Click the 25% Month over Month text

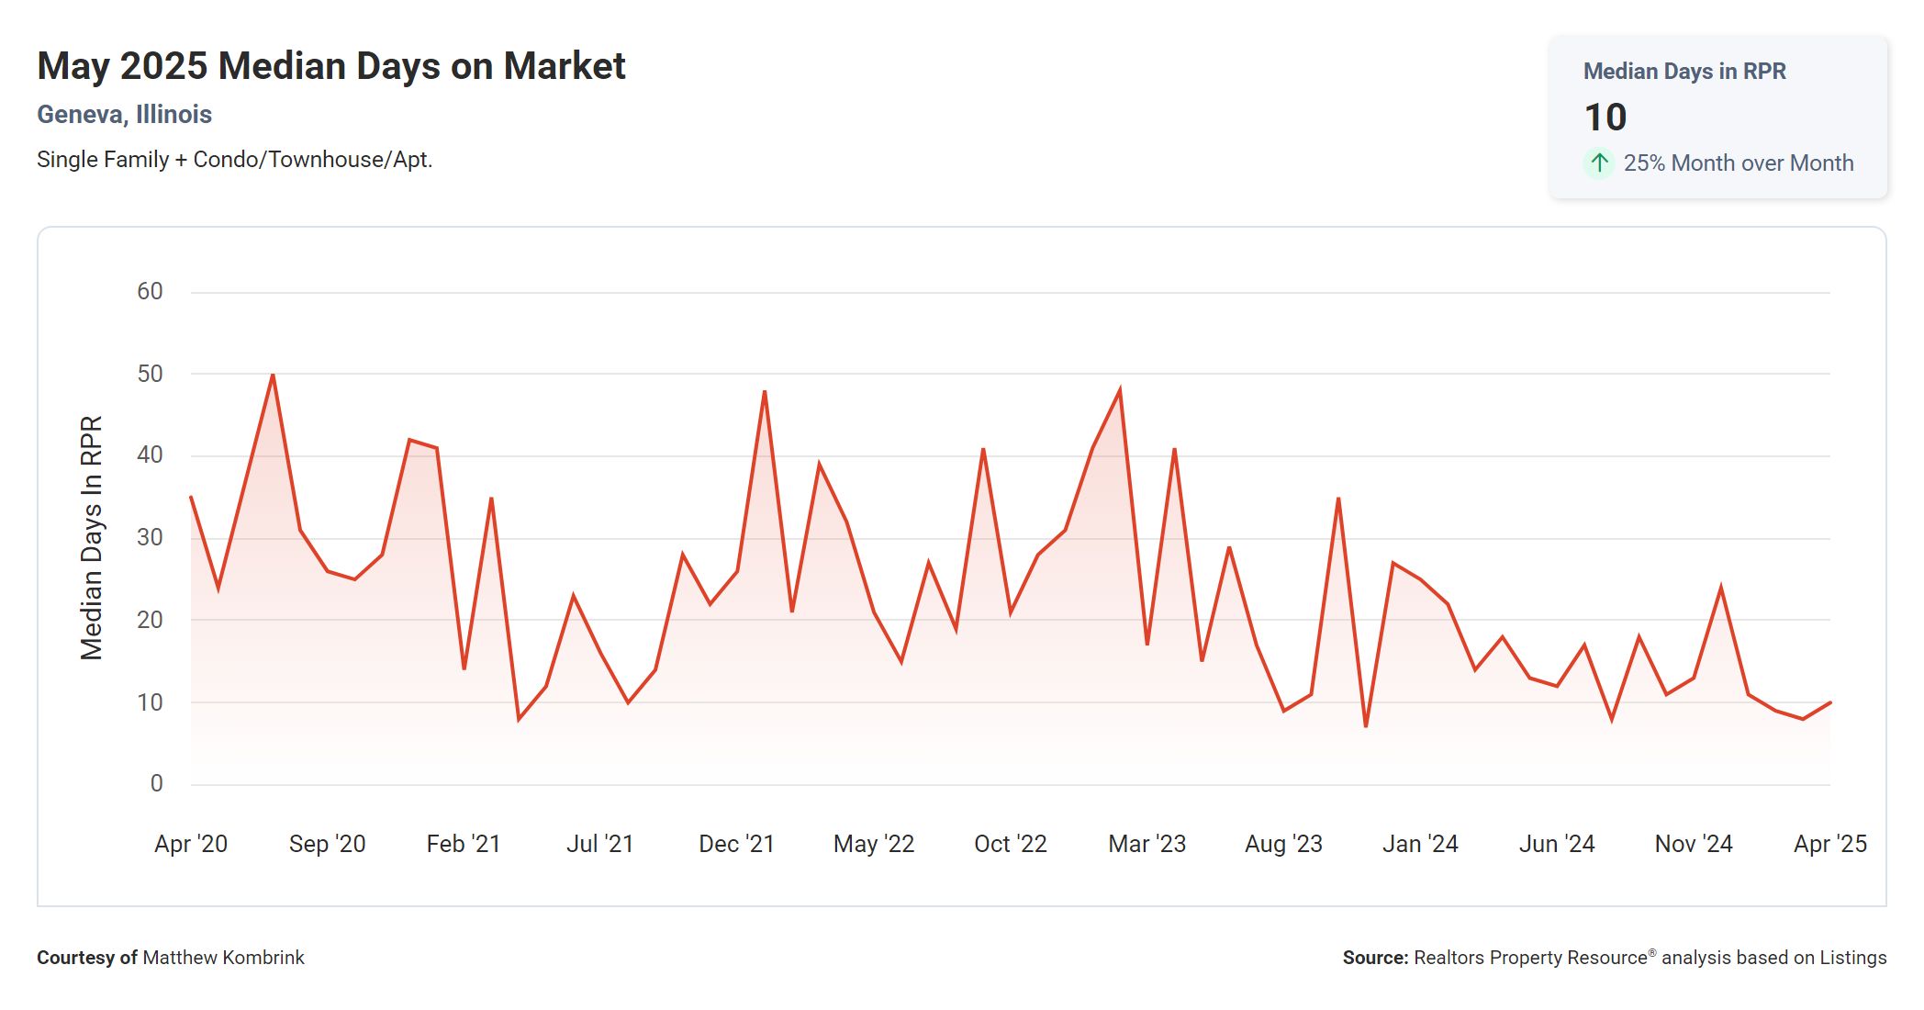[x=1738, y=163]
